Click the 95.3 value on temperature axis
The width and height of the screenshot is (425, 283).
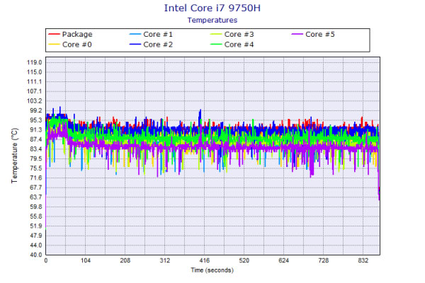coord(36,120)
